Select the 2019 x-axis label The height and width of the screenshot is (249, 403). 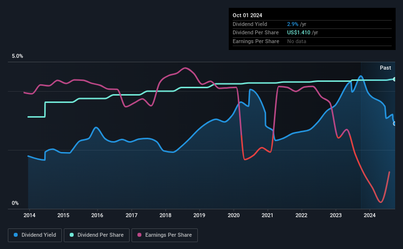(x=199, y=215)
